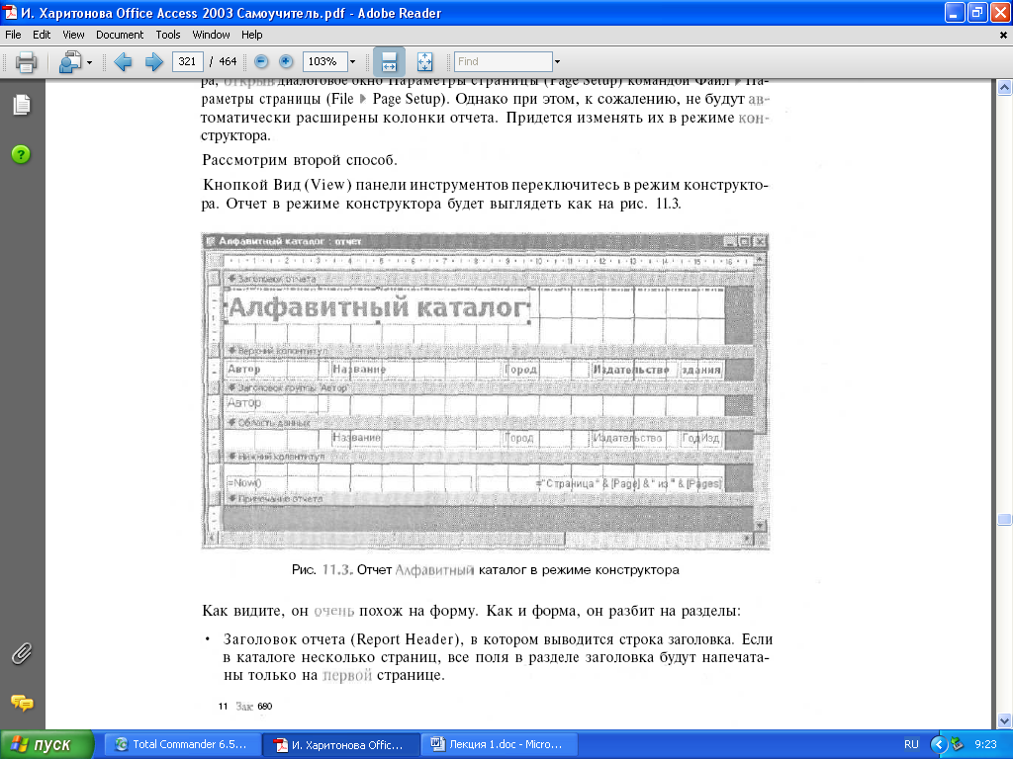Expand the dropdown arrow beside meeting icon
This screenshot has height=759, width=1013.
point(89,62)
